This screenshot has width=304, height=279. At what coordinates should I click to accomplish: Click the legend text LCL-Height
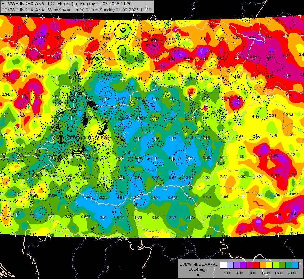tap(199, 269)
